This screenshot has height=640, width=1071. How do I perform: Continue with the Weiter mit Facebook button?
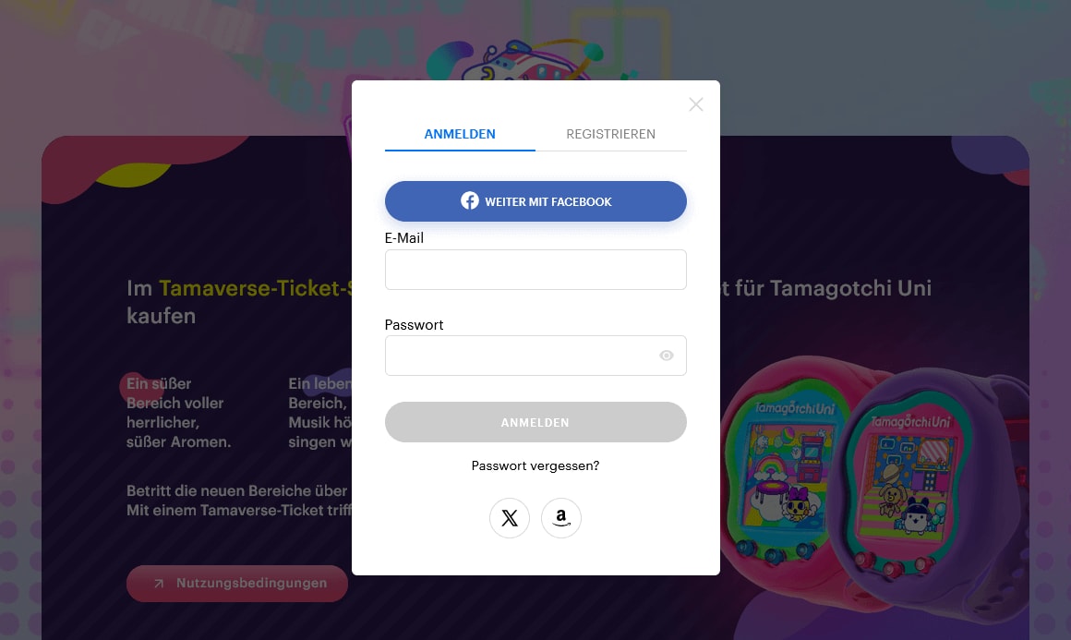tap(535, 201)
